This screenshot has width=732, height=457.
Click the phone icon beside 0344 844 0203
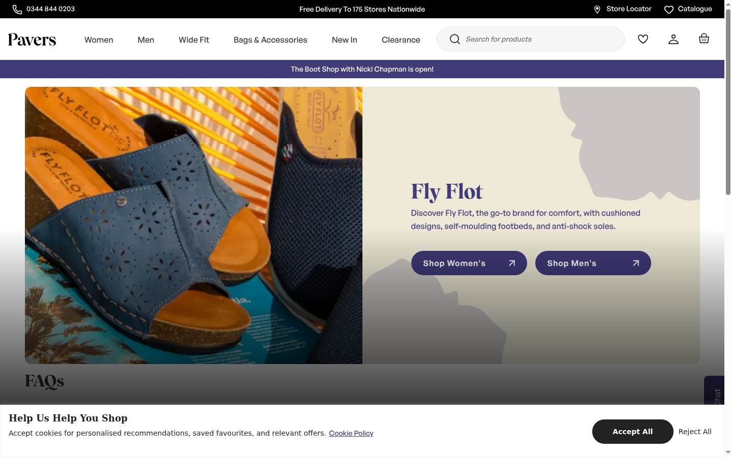pos(17,9)
